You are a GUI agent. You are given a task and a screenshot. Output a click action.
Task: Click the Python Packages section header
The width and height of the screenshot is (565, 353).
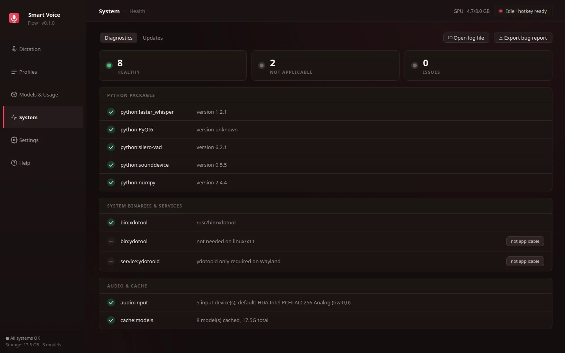[x=131, y=95]
